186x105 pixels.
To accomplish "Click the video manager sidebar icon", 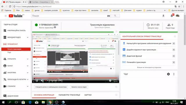I will point(5,37).
